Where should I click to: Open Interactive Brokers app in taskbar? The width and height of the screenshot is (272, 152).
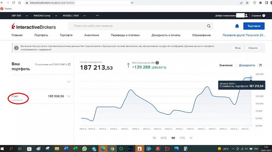[140, 149]
